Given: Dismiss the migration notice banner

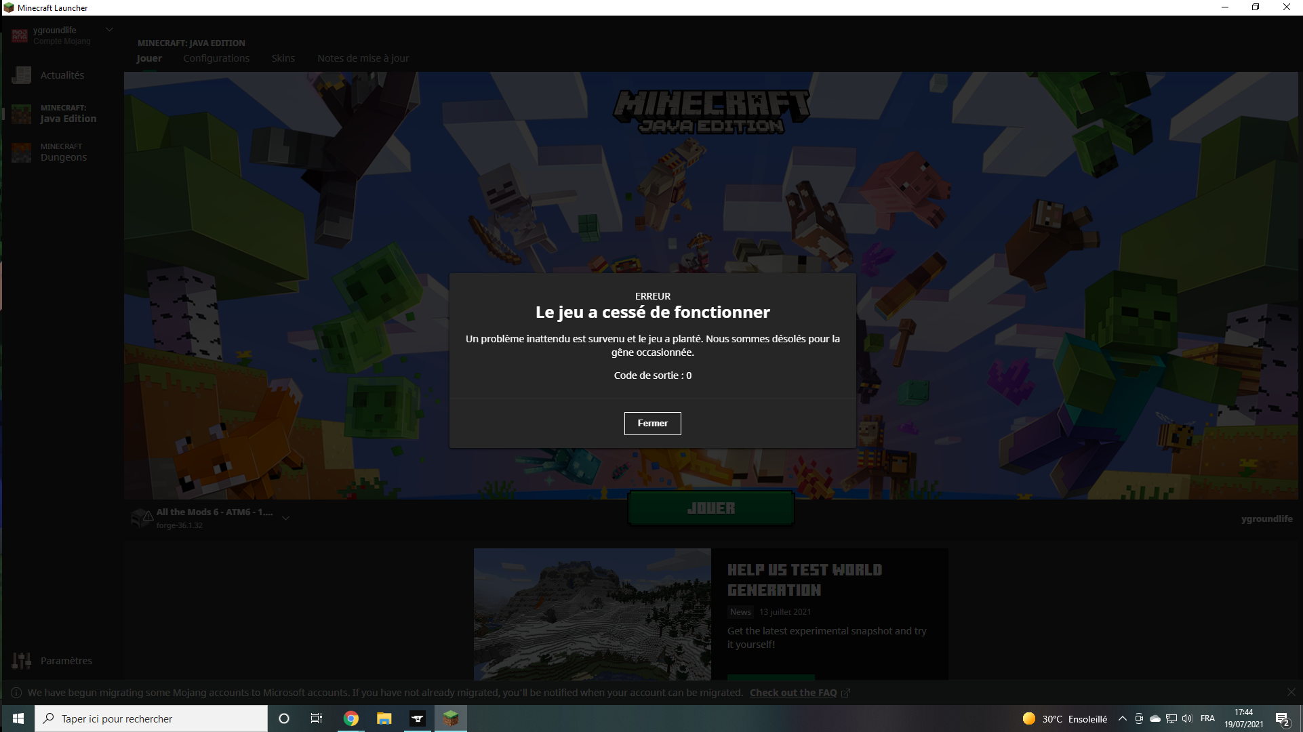Looking at the screenshot, I should click(x=1291, y=692).
